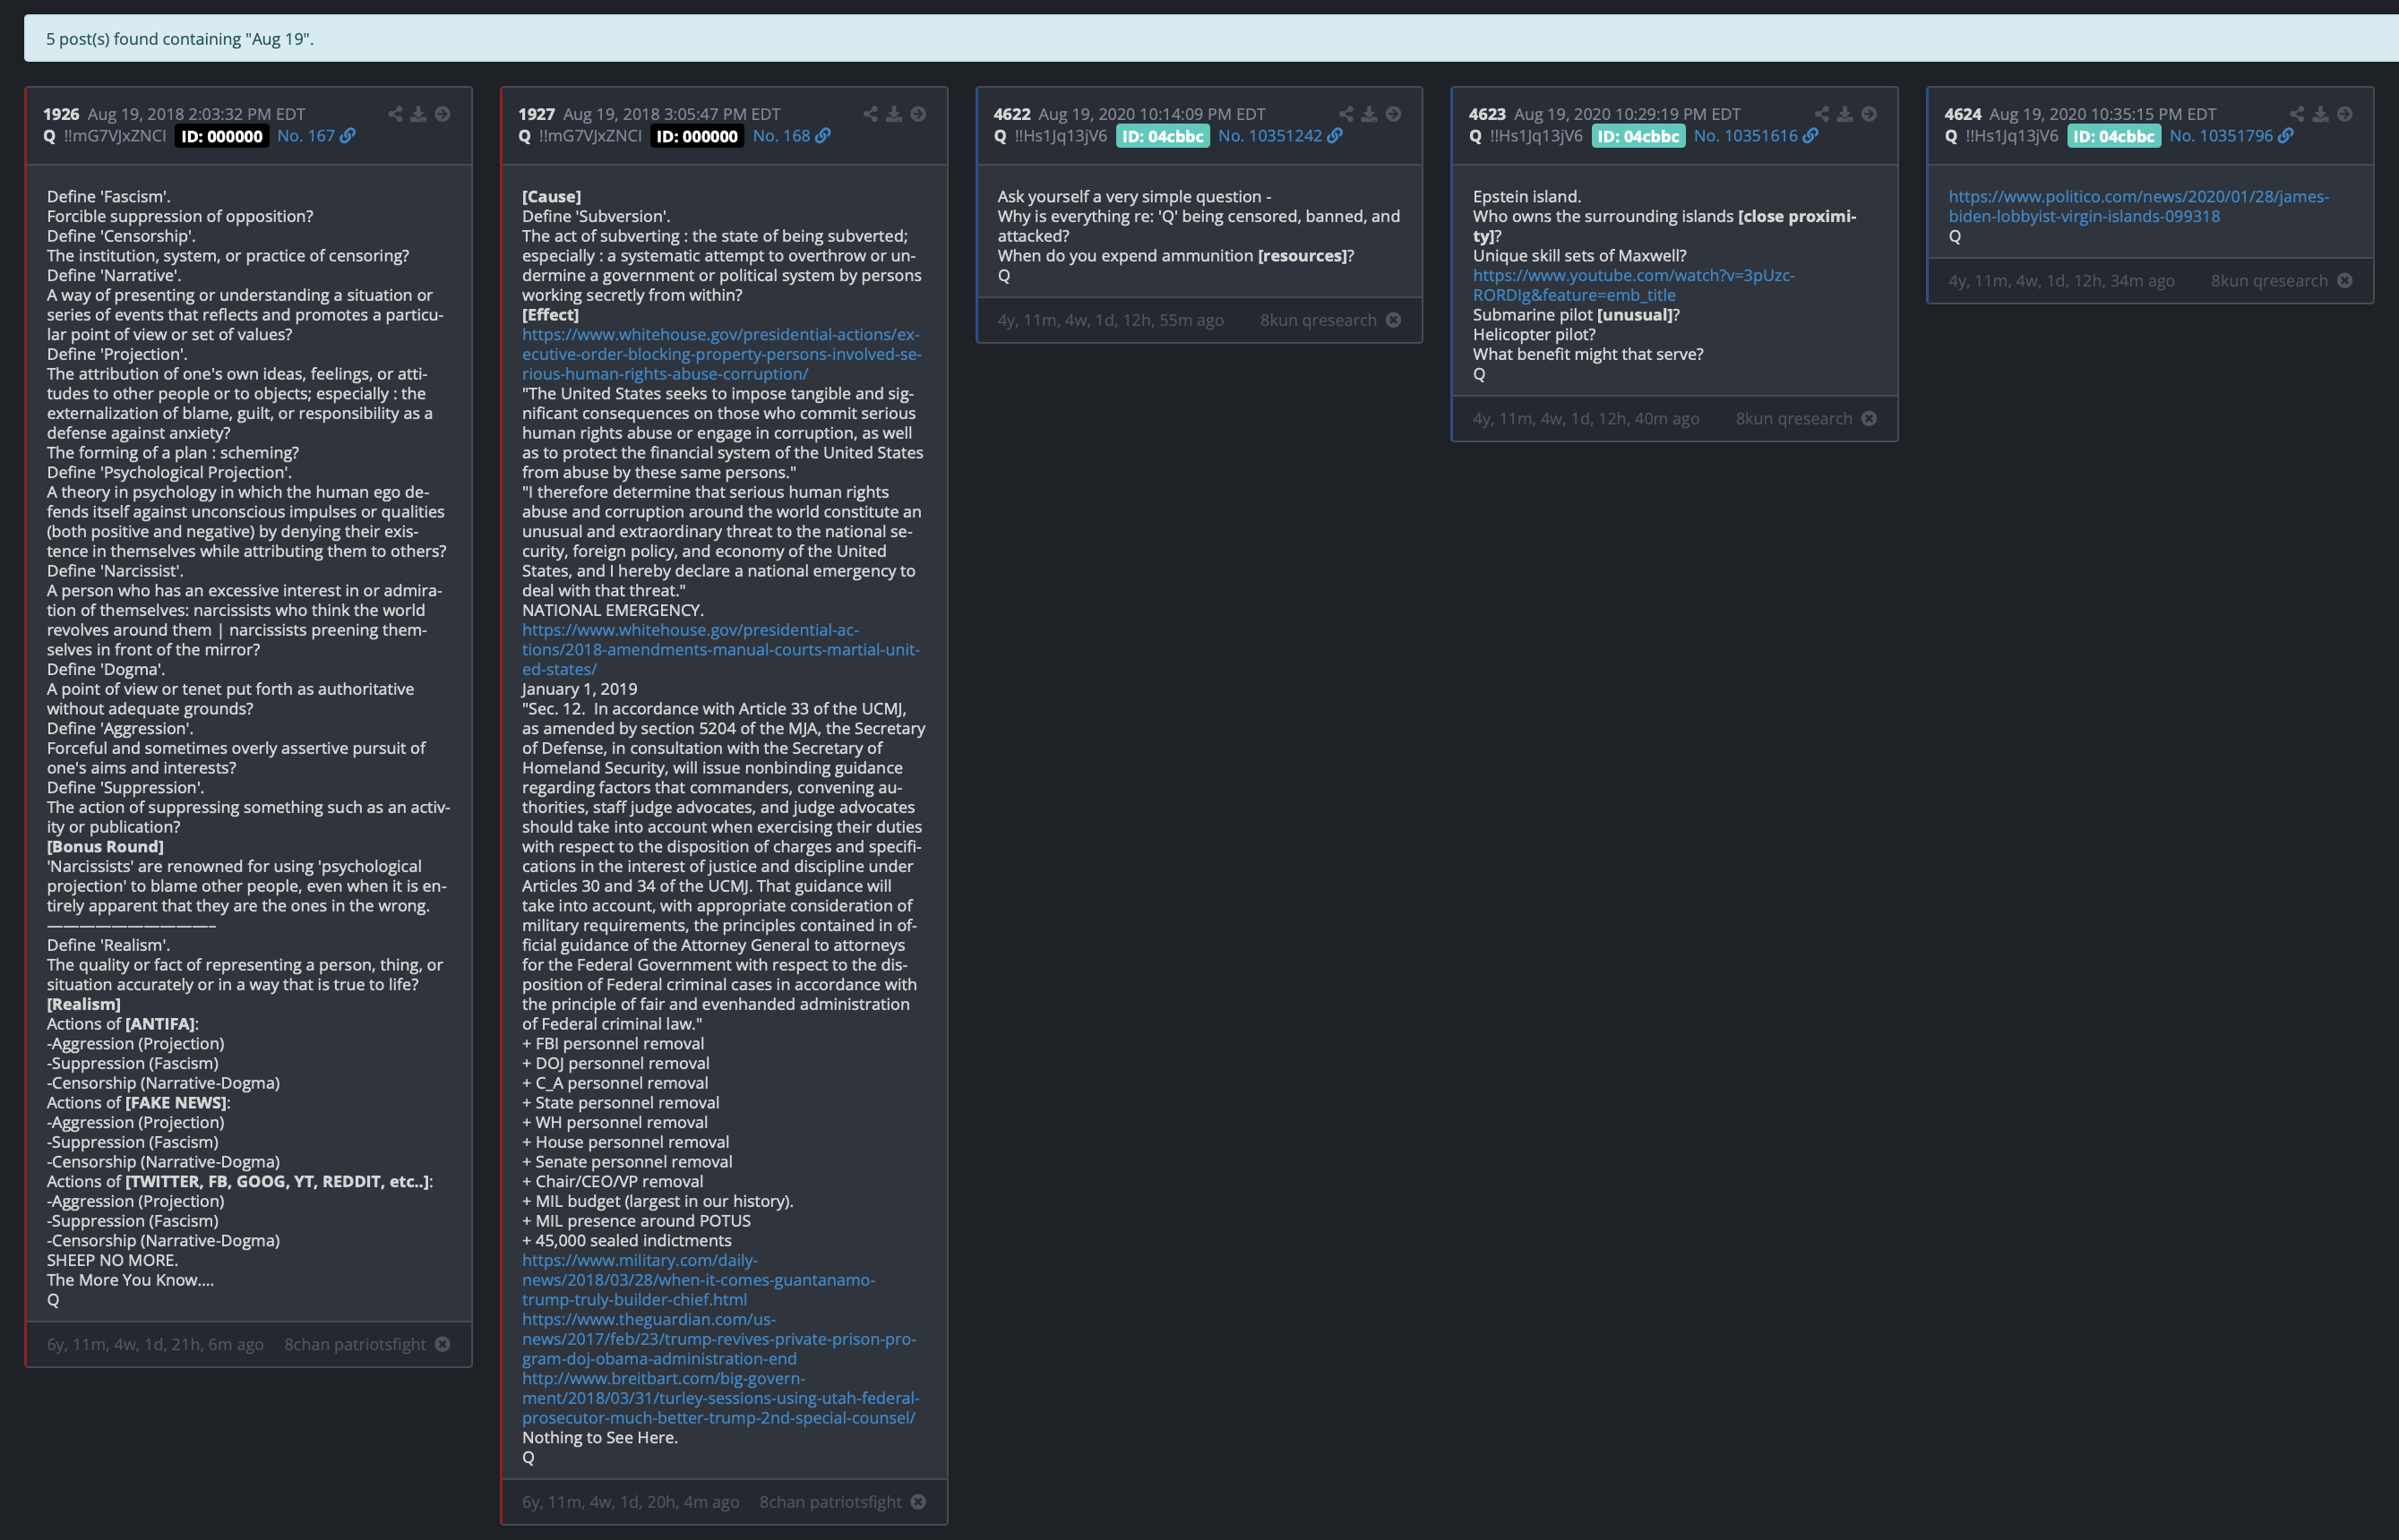Image resolution: width=2399 pixels, height=1540 pixels.
Task: Click the circle-x icon next to 8chan patriotsfight in post 1926
Action: [443, 1344]
